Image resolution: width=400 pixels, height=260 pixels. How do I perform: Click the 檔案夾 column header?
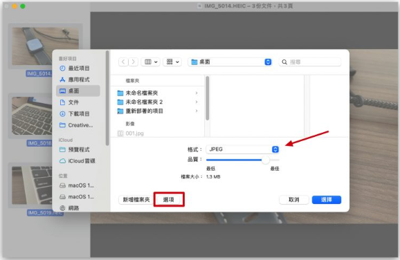pyautogui.click(x=132, y=81)
